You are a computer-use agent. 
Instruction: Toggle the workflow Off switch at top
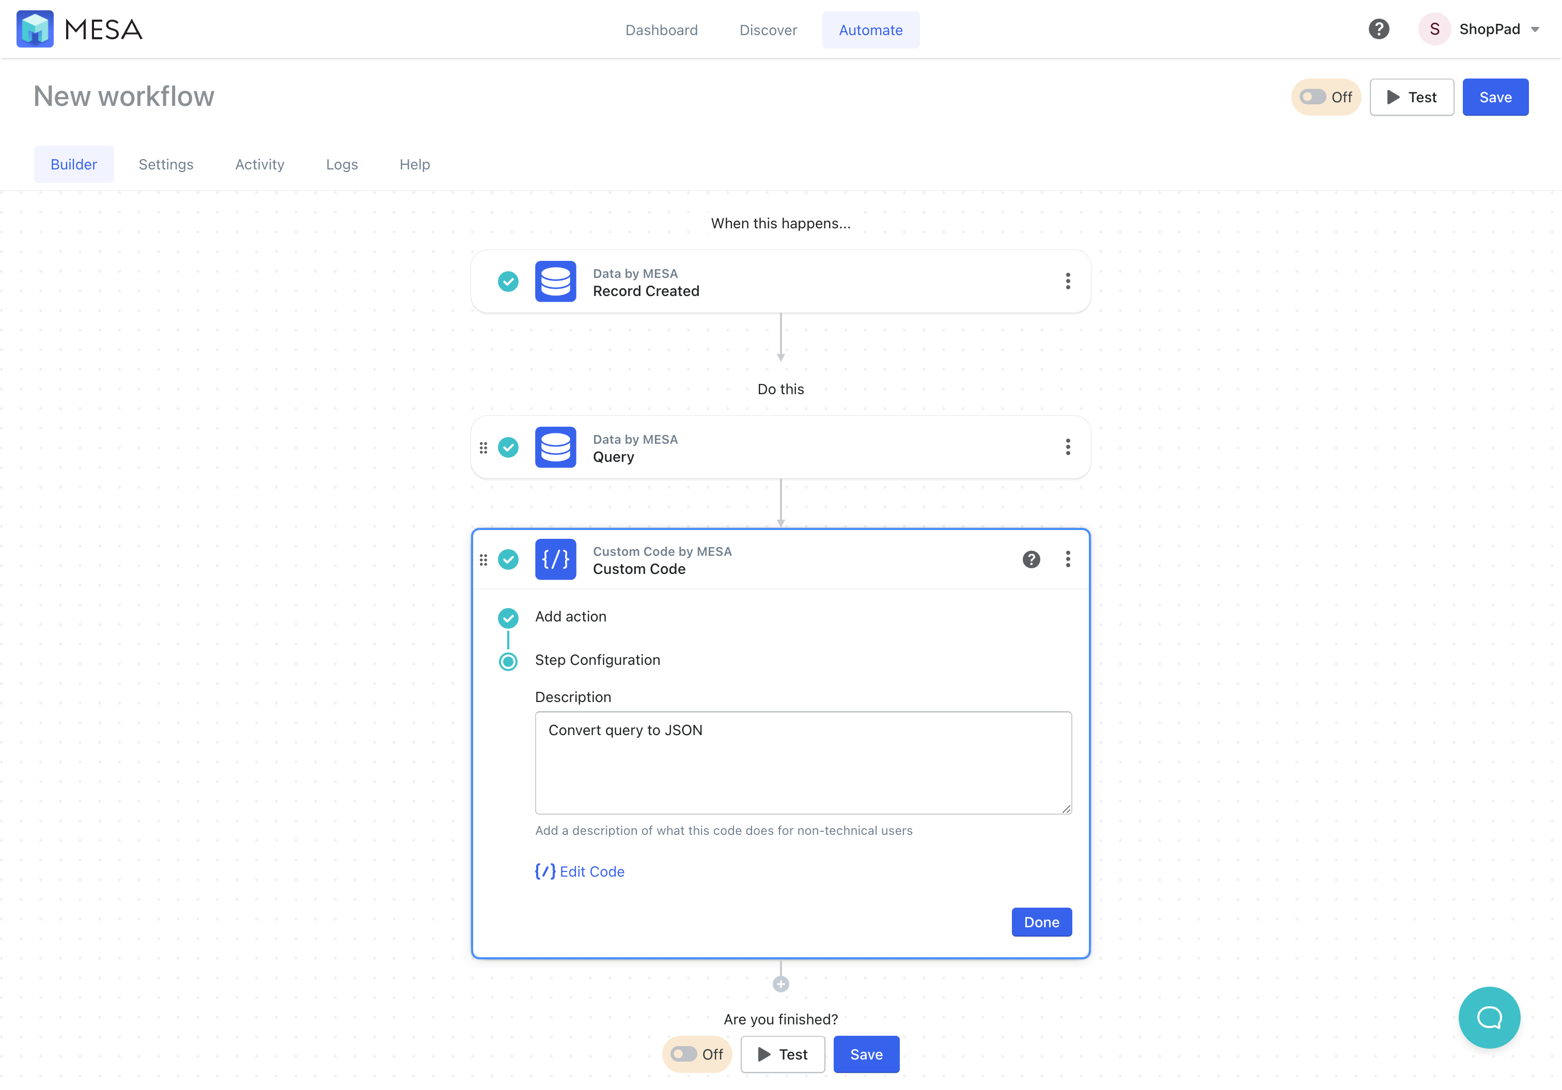point(1325,97)
